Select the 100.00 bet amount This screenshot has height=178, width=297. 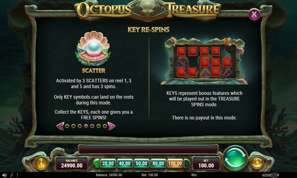click(x=175, y=163)
